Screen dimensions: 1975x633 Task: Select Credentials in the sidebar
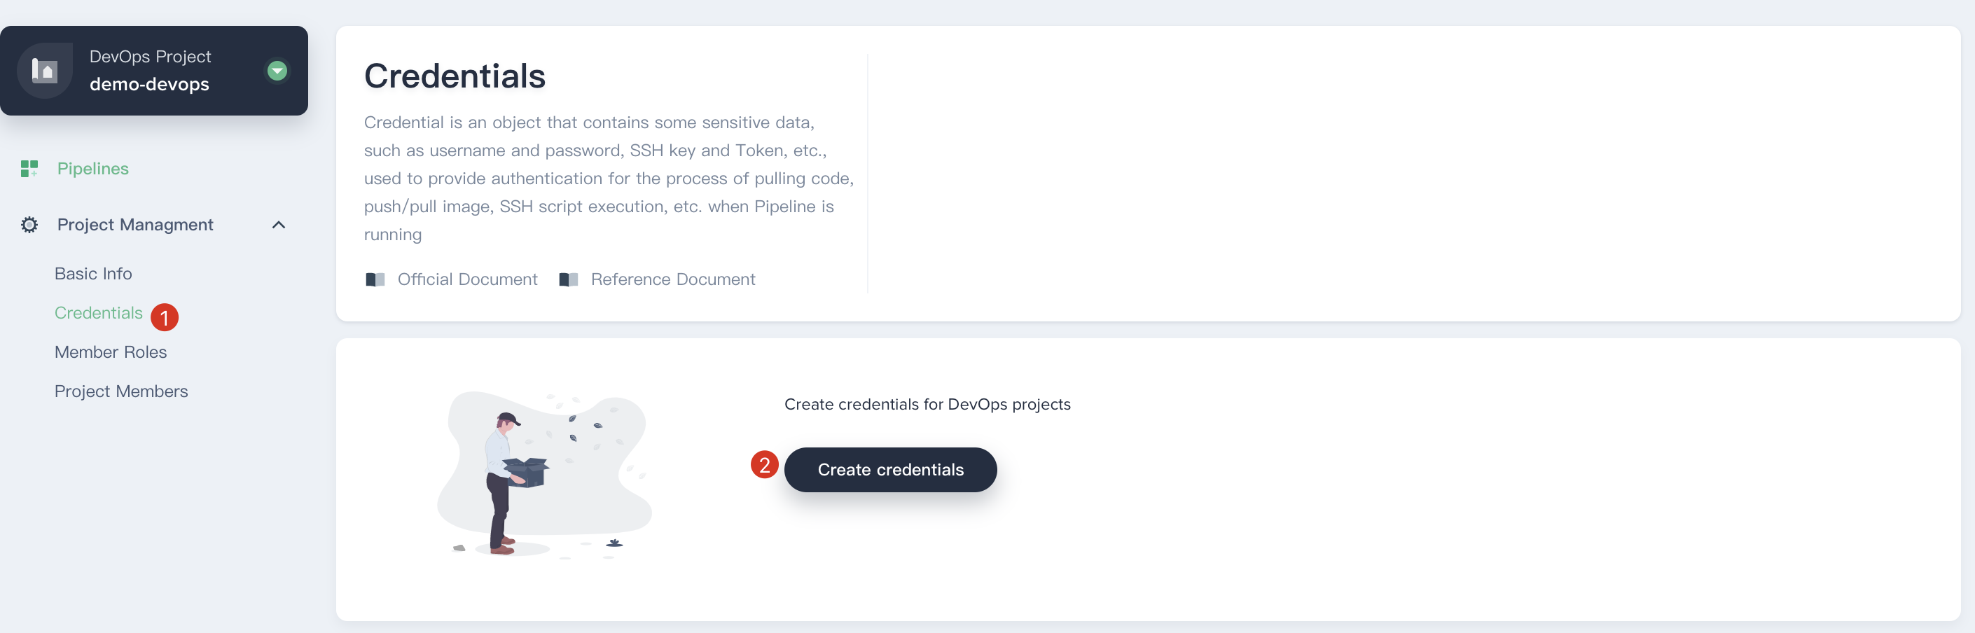[x=98, y=313]
